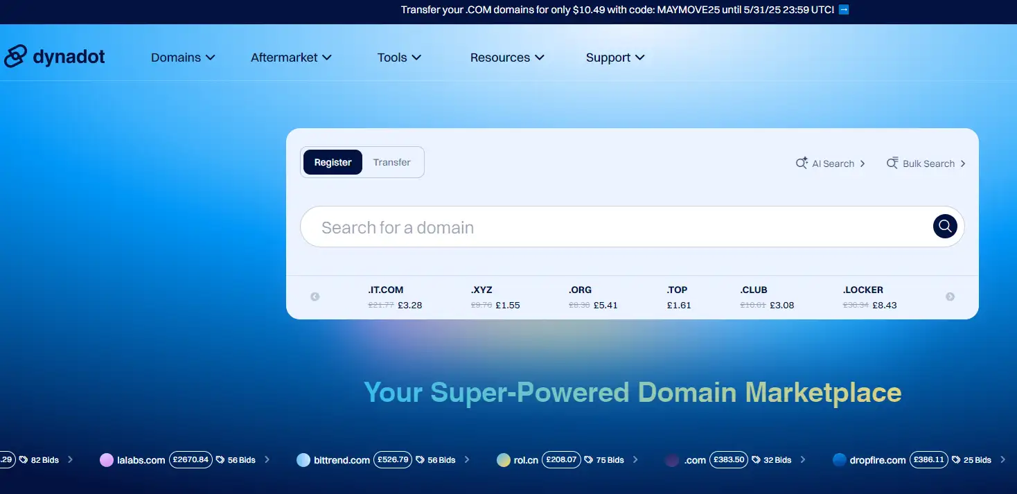Click the MAYMOVE25 transfer promo banner text
This screenshot has height=494, width=1017.
(x=617, y=10)
